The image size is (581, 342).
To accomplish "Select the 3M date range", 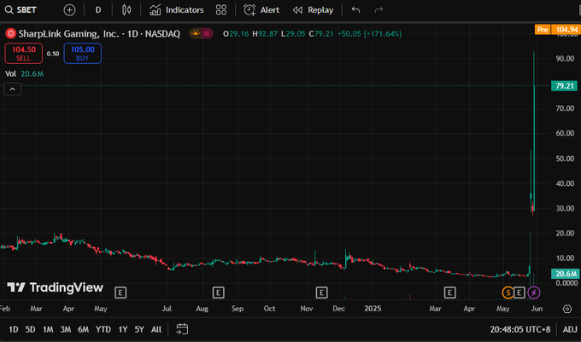I will click(x=66, y=329).
